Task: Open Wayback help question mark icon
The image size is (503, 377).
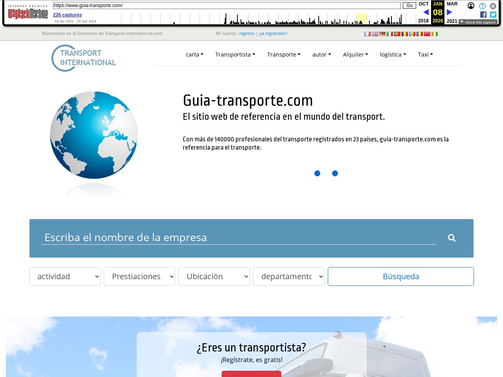Action: point(482,6)
